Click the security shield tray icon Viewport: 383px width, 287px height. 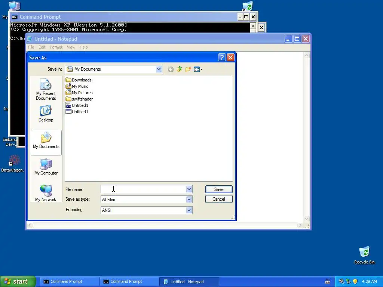355,281
